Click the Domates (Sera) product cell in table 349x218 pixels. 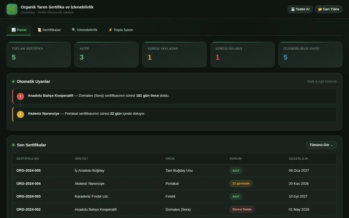177,210
